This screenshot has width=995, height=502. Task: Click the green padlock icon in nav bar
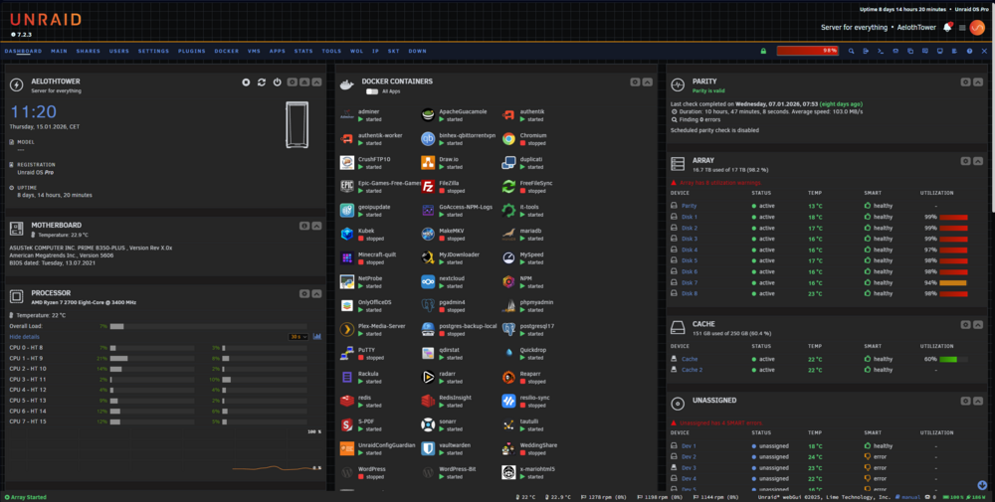click(763, 51)
